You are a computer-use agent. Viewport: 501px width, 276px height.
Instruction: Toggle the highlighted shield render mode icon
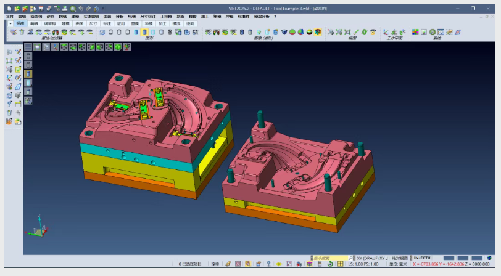pos(318,31)
